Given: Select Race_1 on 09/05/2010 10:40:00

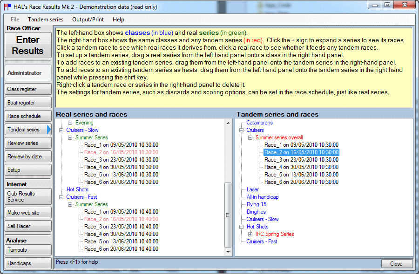Looking at the screenshot, I should click(122, 212).
